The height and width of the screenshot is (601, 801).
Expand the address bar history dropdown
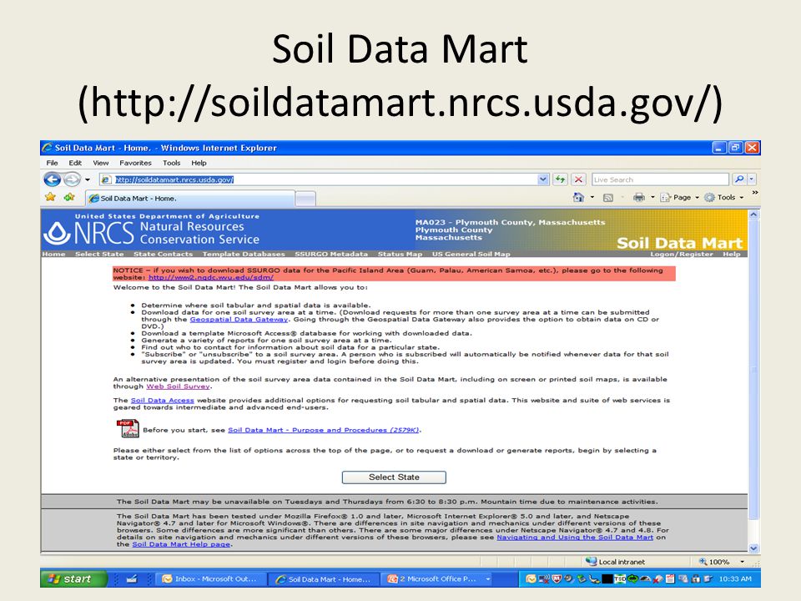click(x=543, y=179)
